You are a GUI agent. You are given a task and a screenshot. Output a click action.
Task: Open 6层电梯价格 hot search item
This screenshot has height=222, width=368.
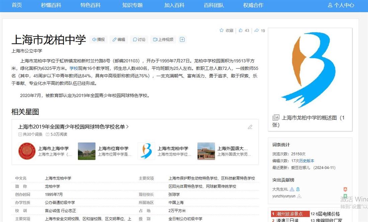pyautogui.click(x=328, y=214)
